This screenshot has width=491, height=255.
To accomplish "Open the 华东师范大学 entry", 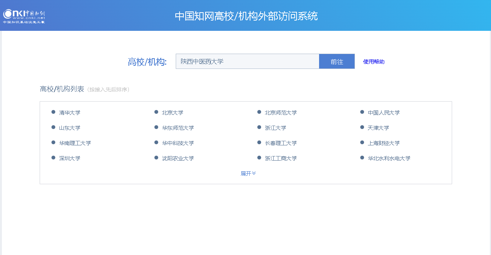I will point(178,128).
